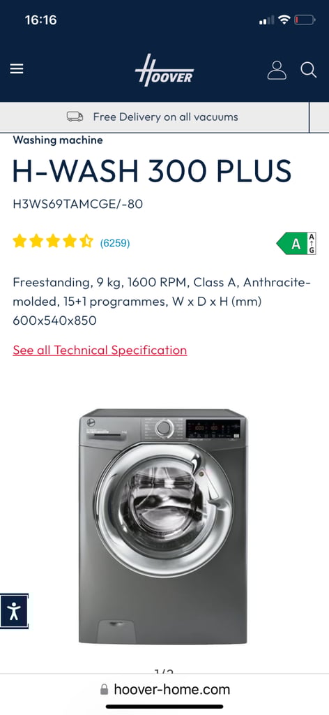
Task: Open the hamburger navigation menu
Action: coord(17,69)
